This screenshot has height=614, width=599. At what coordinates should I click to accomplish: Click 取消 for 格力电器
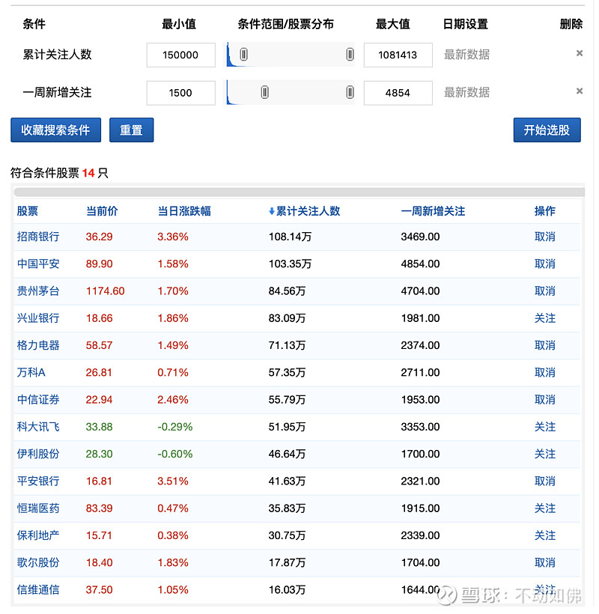click(x=545, y=345)
